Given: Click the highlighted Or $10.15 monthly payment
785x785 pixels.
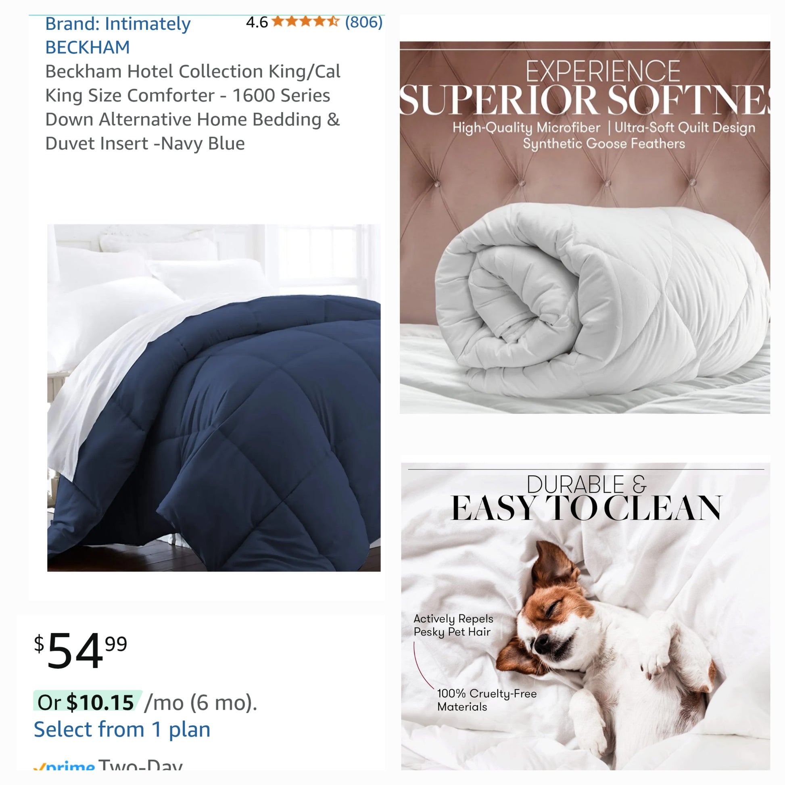Looking at the screenshot, I should click(88, 703).
